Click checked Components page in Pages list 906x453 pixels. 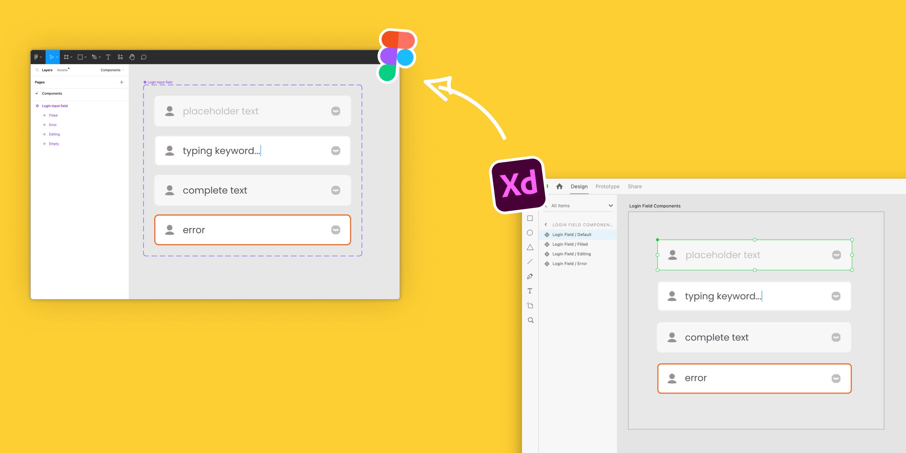coord(52,93)
